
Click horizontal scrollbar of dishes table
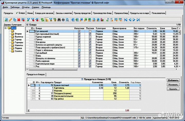tap(53, 69)
